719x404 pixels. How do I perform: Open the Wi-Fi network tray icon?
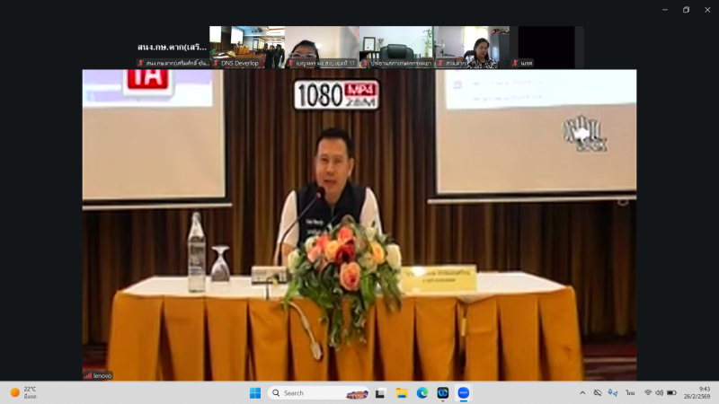pyautogui.click(x=647, y=392)
